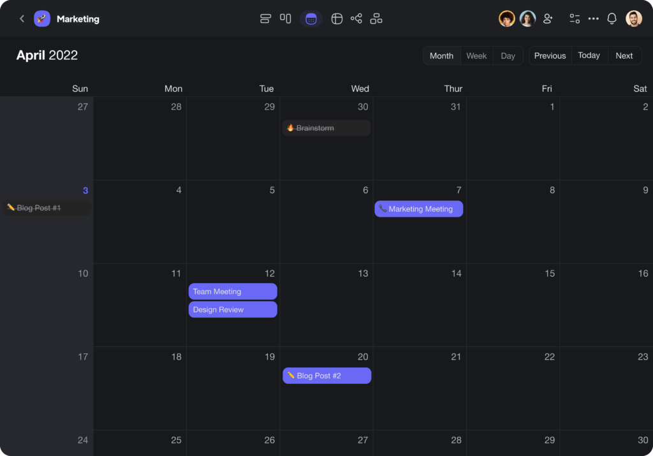Image resolution: width=653 pixels, height=456 pixels.
Task: Click Next to view May 2022
Action: click(x=624, y=55)
